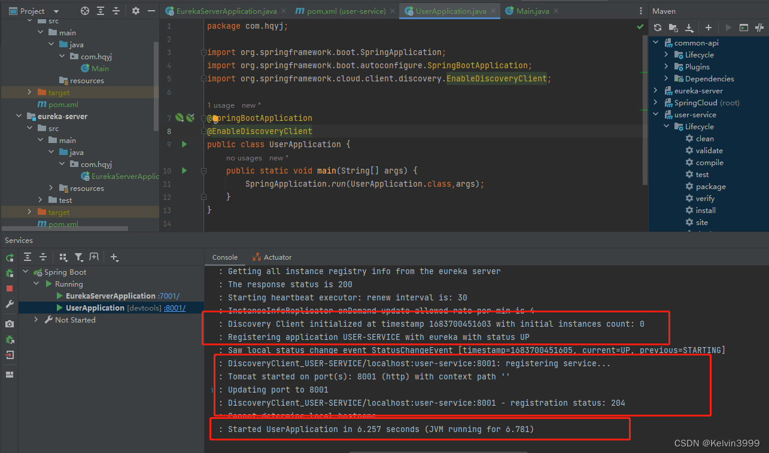Click Project tree horizontal scrollbar
The width and height of the screenshot is (769, 453).
pyautogui.click(x=65, y=228)
